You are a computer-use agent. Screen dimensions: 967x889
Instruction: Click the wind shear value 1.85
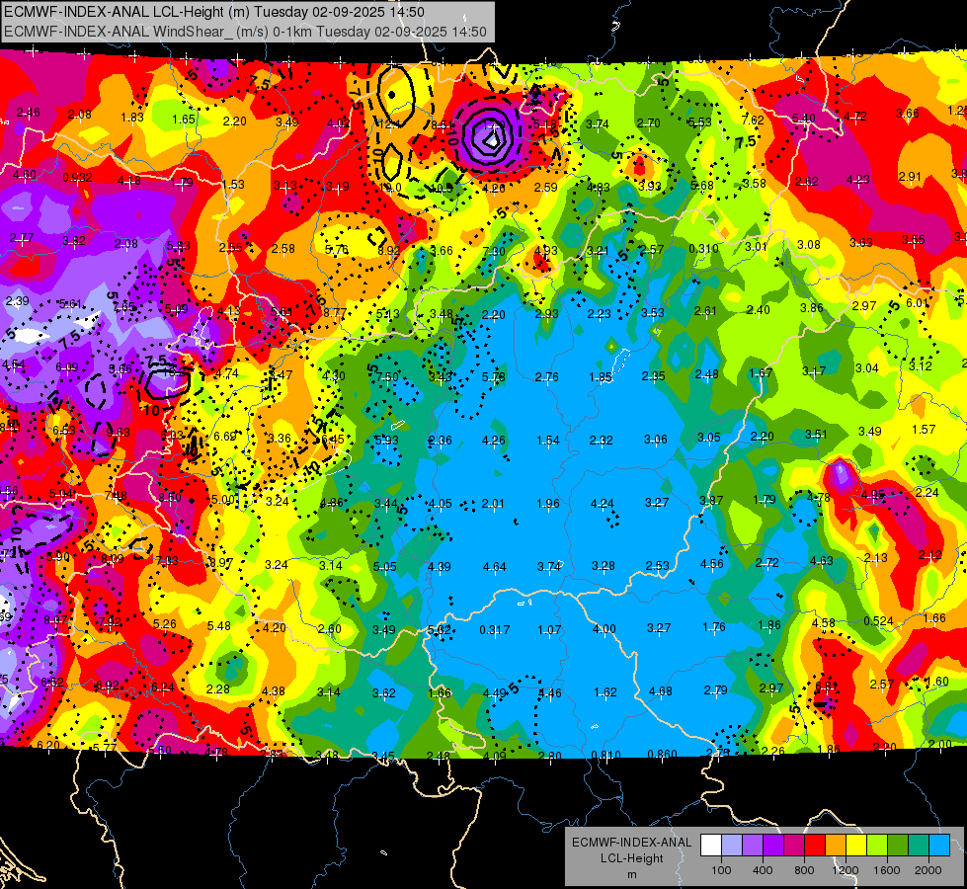click(x=601, y=377)
